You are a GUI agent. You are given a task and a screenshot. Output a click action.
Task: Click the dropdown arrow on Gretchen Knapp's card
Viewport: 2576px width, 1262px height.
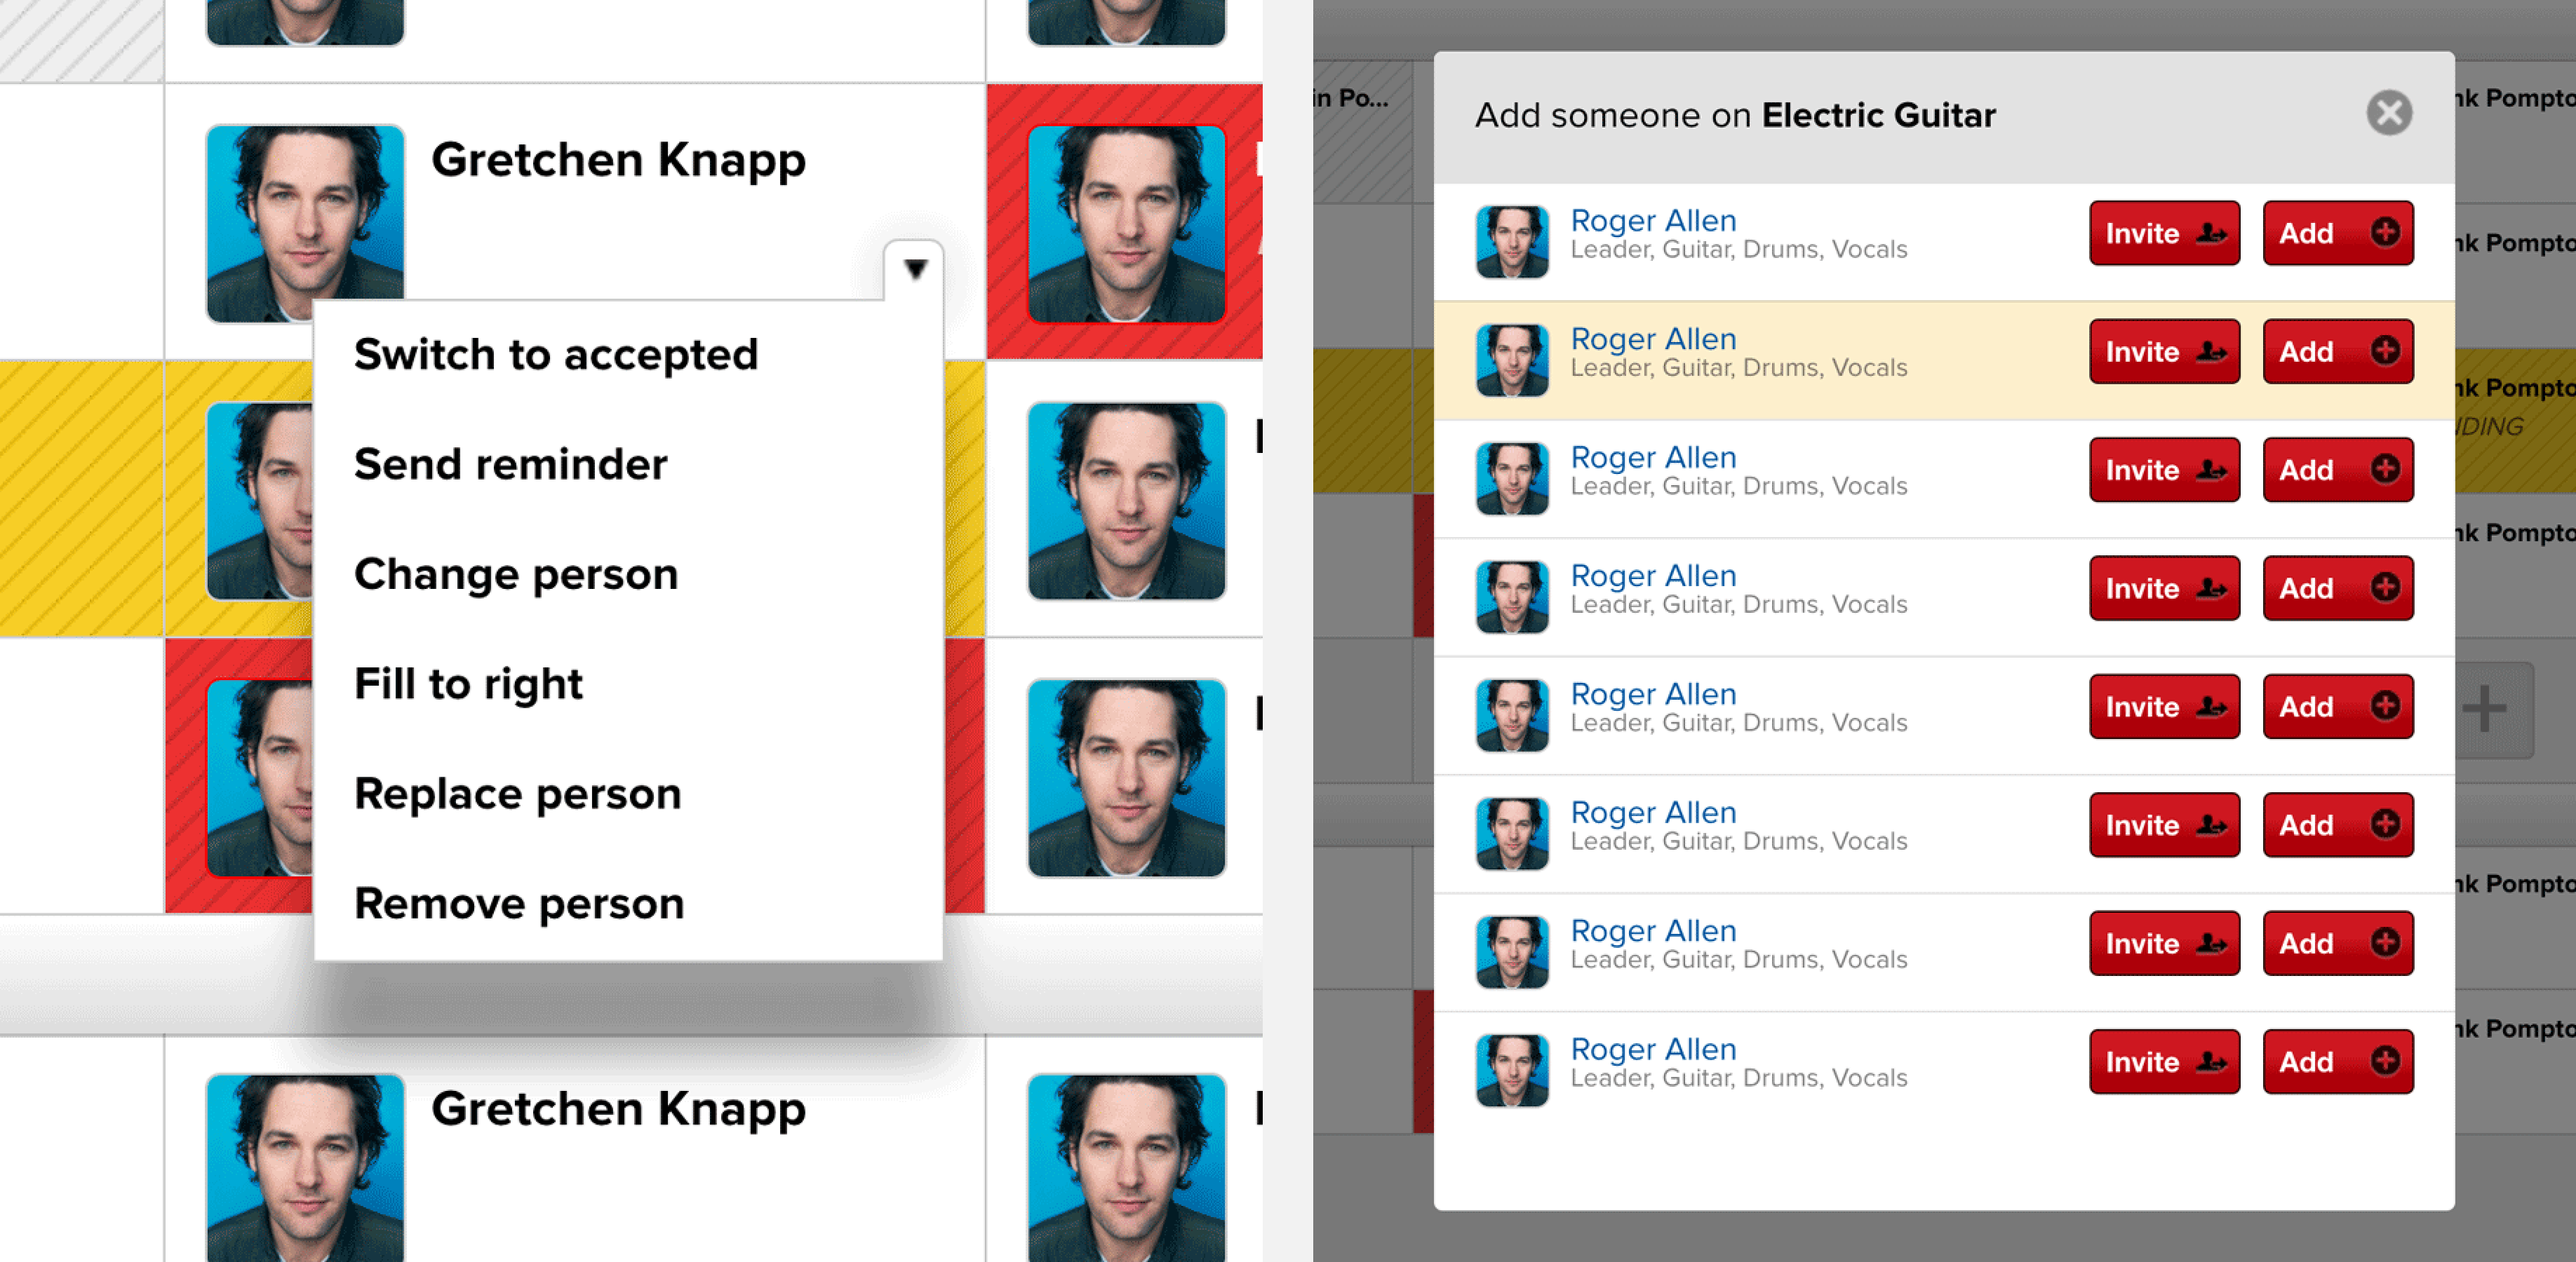point(914,269)
